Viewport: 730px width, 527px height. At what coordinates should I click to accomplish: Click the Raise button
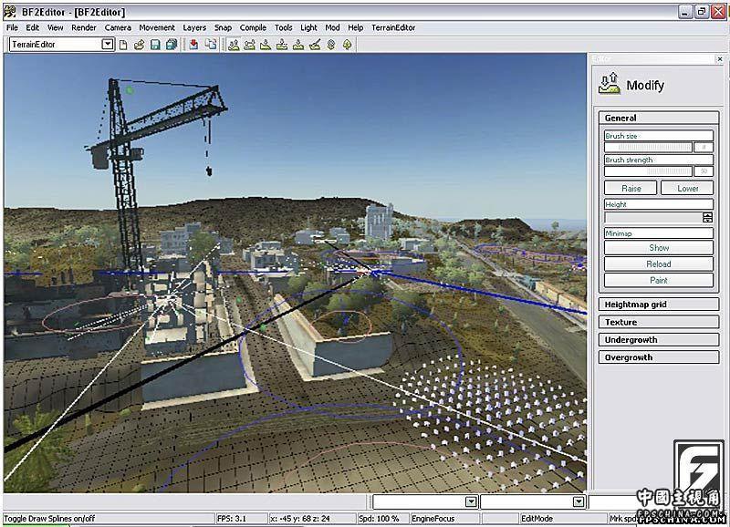pyautogui.click(x=631, y=189)
